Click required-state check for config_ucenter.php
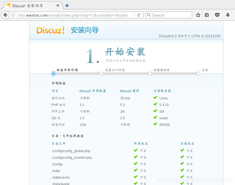Image resolution: width=235 pixels, height=185 pixels. click(x=136, y=157)
